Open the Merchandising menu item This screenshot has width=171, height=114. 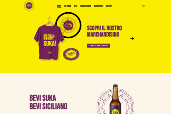(85, 6)
